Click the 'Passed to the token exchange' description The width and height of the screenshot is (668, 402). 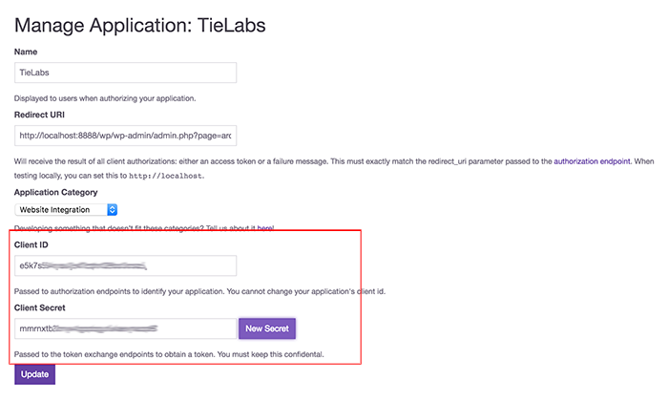[x=169, y=354]
